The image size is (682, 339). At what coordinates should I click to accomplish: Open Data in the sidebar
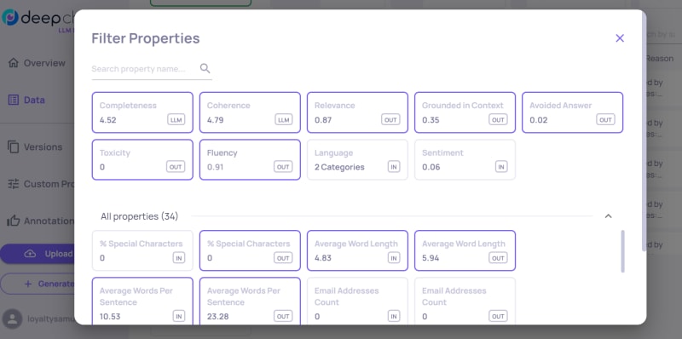26,100
